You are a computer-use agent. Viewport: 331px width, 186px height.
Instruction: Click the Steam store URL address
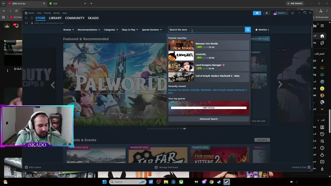(49, 23)
